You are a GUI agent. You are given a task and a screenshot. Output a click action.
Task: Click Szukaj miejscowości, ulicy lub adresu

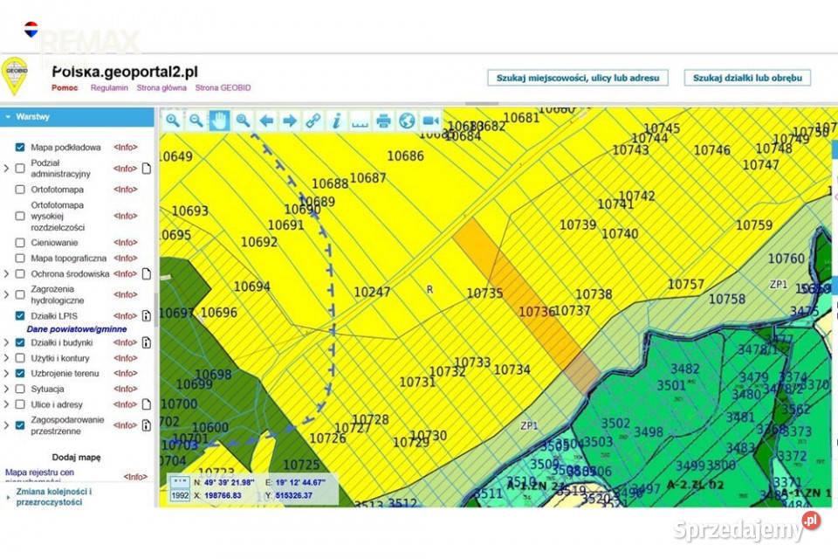coord(578,78)
